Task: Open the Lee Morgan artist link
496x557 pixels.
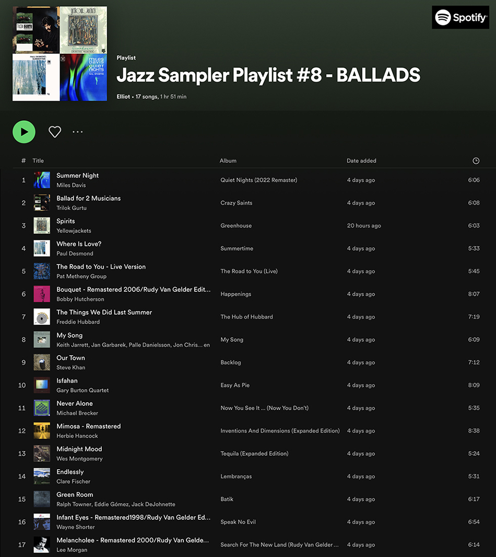Action: click(x=72, y=550)
